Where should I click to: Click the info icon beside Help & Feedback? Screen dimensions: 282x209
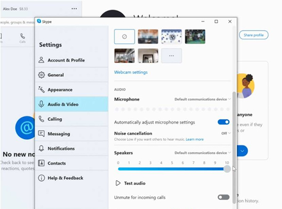(41, 178)
